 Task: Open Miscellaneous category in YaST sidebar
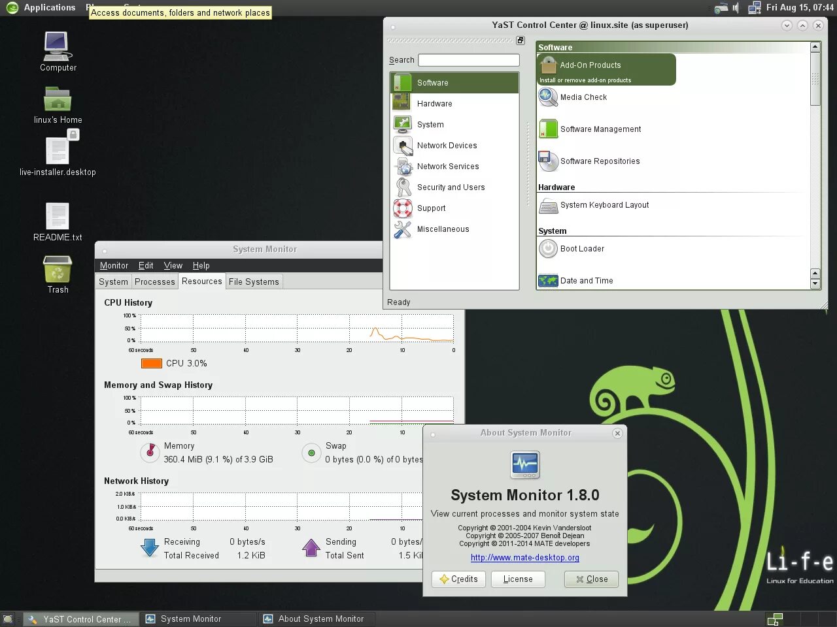[454, 229]
